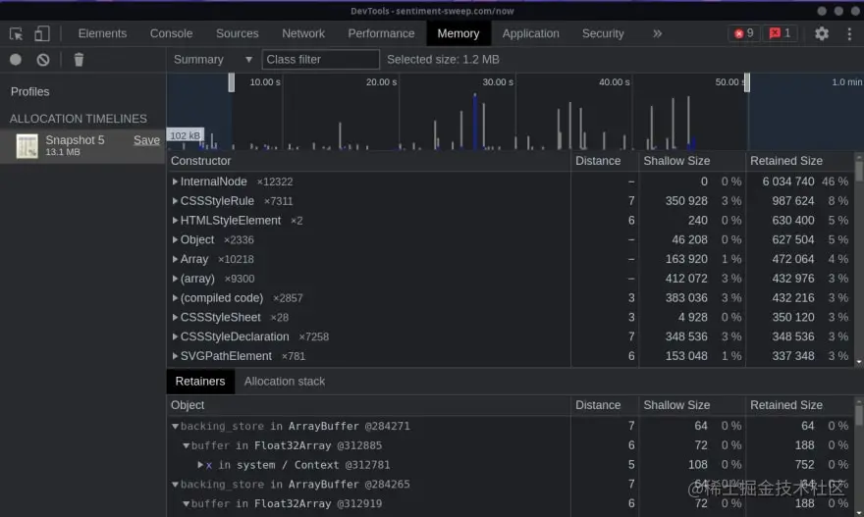Start recording with the record circle button
This screenshot has width=864, height=517.
click(x=16, y=60)
